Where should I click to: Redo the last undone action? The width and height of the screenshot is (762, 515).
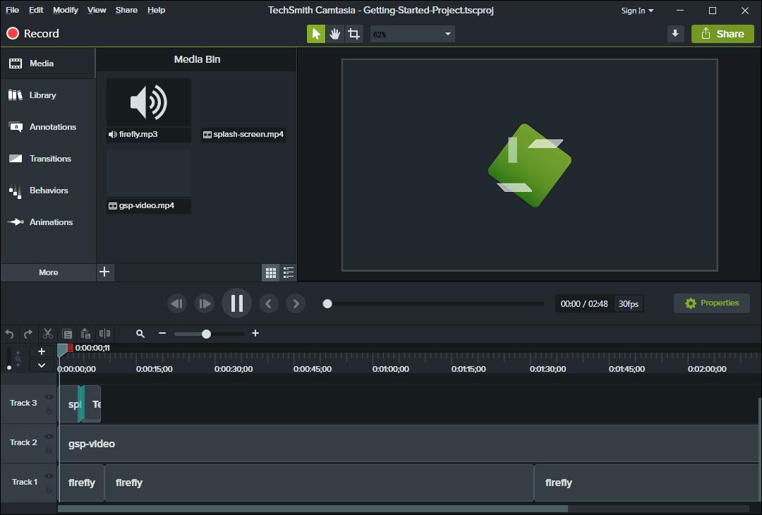coord(28,334)
